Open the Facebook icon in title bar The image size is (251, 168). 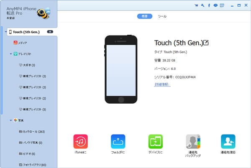coord(209,5)
